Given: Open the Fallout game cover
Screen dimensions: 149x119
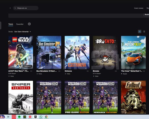Looking at the screenshot, I should click(x=133, y=97).
